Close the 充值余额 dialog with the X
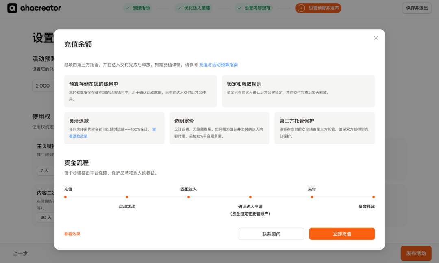Image resolution: width=439 pixels, height=263 pixels. coord(376,38)
